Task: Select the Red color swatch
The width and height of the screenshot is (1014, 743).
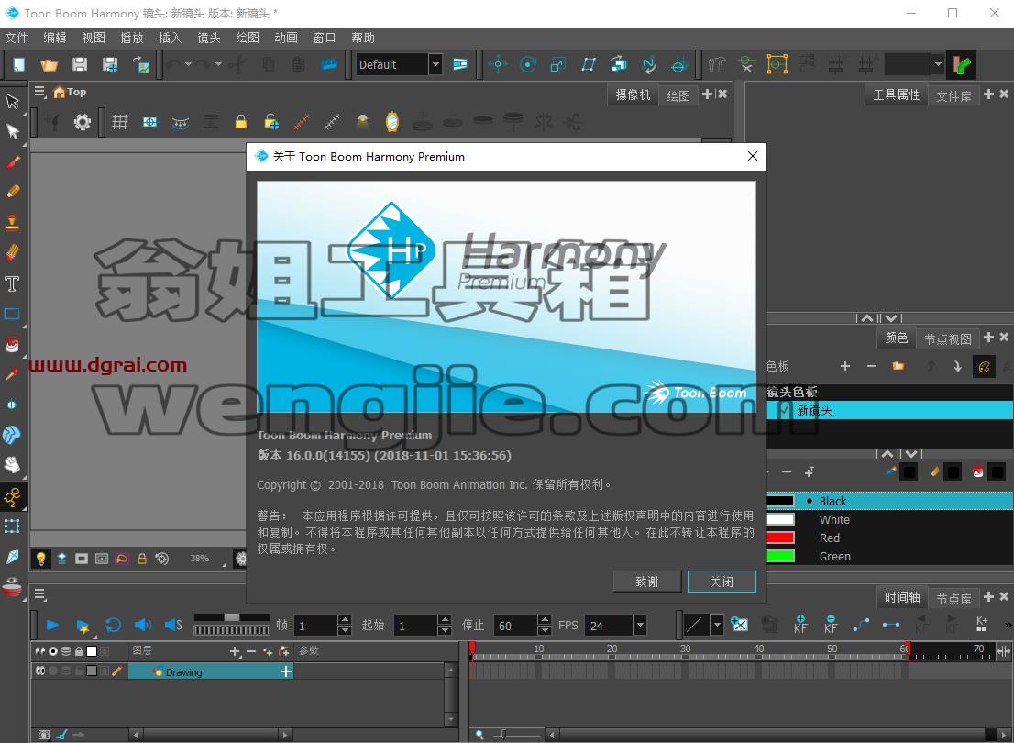Action: (780, 538)
